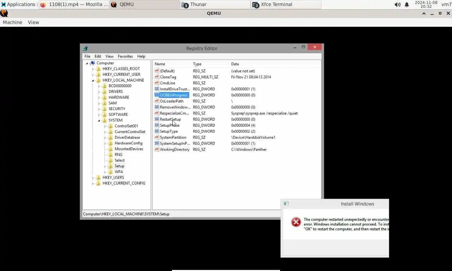Screen dimensions: 452x271
Task: Select the WPA key in the tree
Action: pyautogui.click(x=119, y=172)
